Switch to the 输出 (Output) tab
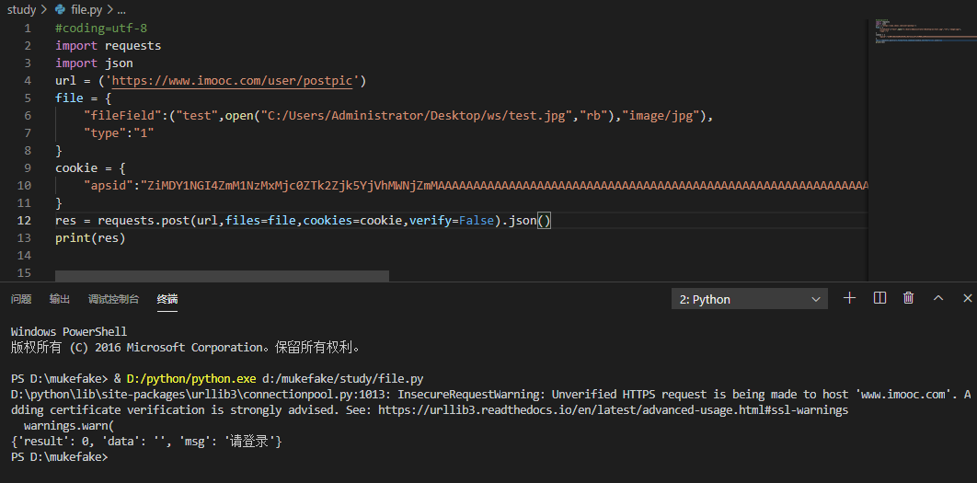977x483 pixels. coord(60,299)
